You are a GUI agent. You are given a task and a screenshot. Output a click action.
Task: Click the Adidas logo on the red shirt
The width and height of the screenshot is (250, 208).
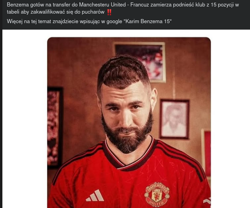[94, 195]
